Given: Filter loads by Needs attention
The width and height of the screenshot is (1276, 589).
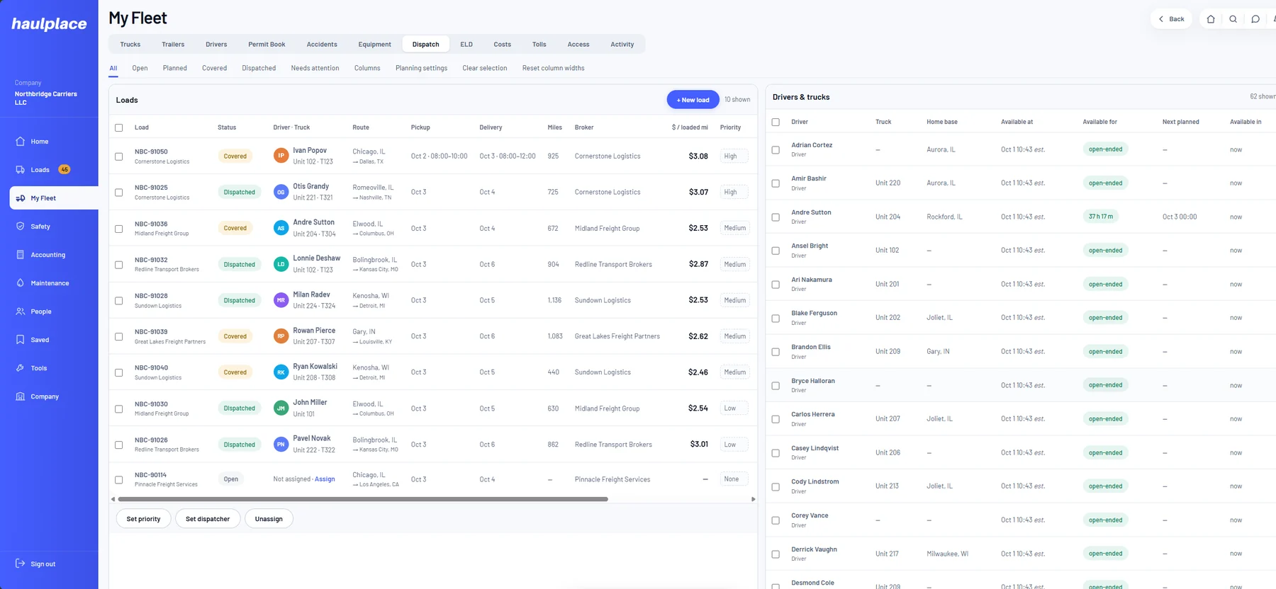Looking at the screenshot, I should pyautogui.click(x=315, y=69).
